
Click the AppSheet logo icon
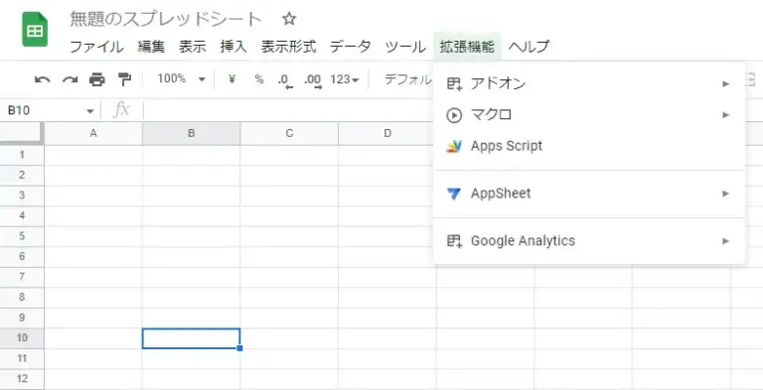tap(453, 194)
